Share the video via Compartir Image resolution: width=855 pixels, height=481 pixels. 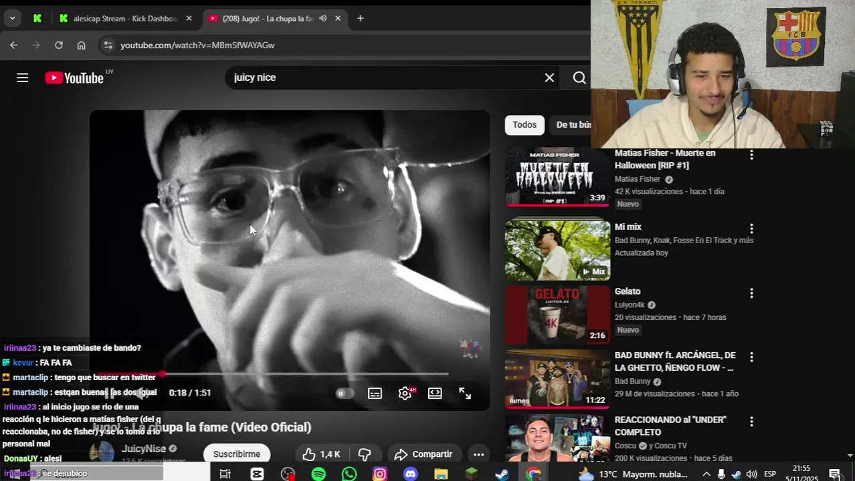pyautogui.click(x=423, y=454)
